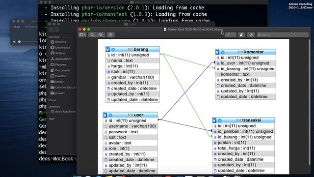Open Preview's Share button
Image resolution: width=314 pixels, height=177 pixels.
(x=111, y=35)
